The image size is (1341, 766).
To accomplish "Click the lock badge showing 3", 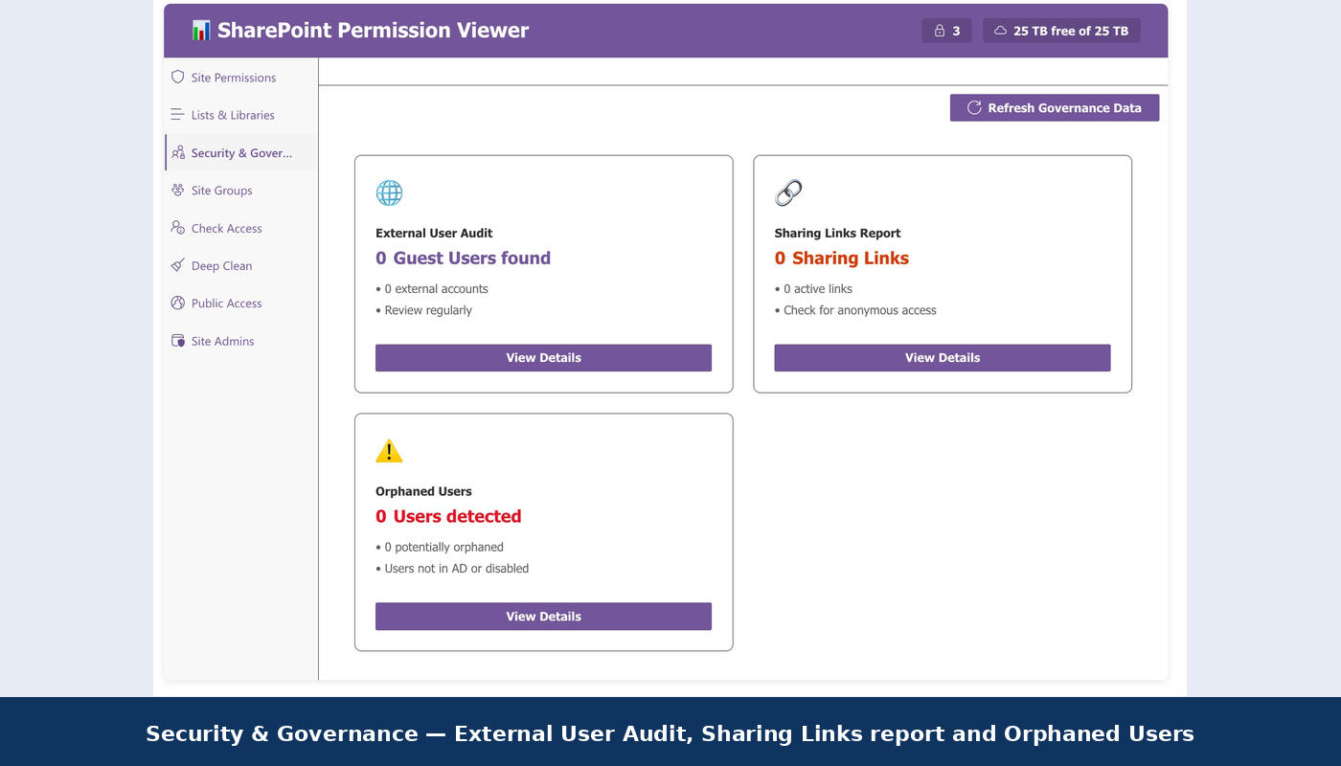I will coord(946,30).
